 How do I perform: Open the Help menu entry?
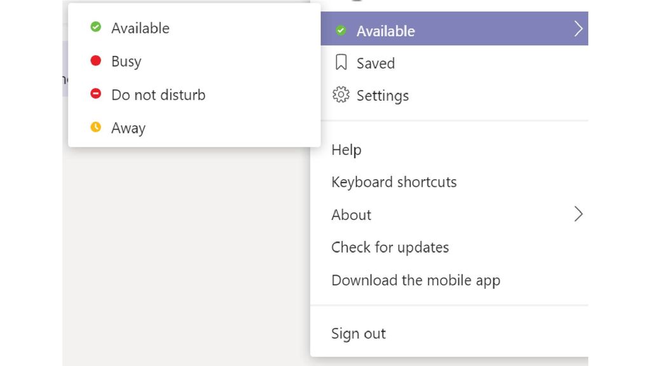pos(346,150)
